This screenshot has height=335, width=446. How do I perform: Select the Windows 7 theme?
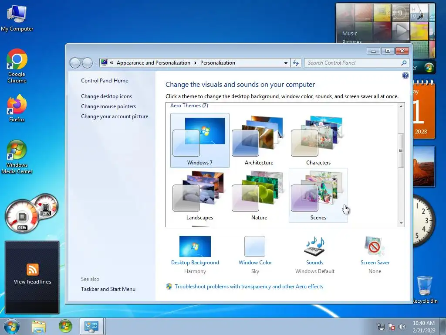[x=199, y=140]
